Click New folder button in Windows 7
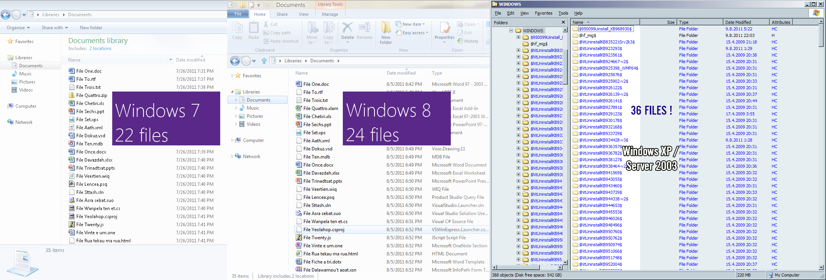 tap(91, 28)
